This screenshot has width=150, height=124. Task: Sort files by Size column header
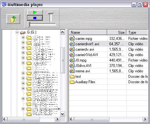tap(117, 33)
